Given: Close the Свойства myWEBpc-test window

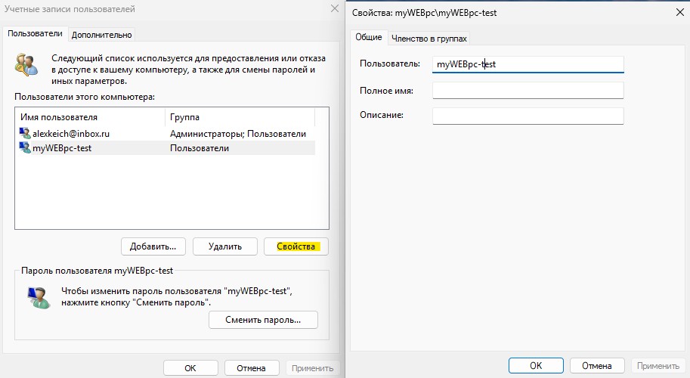Looking at the screenshot, I should click(x=680, y=12).
